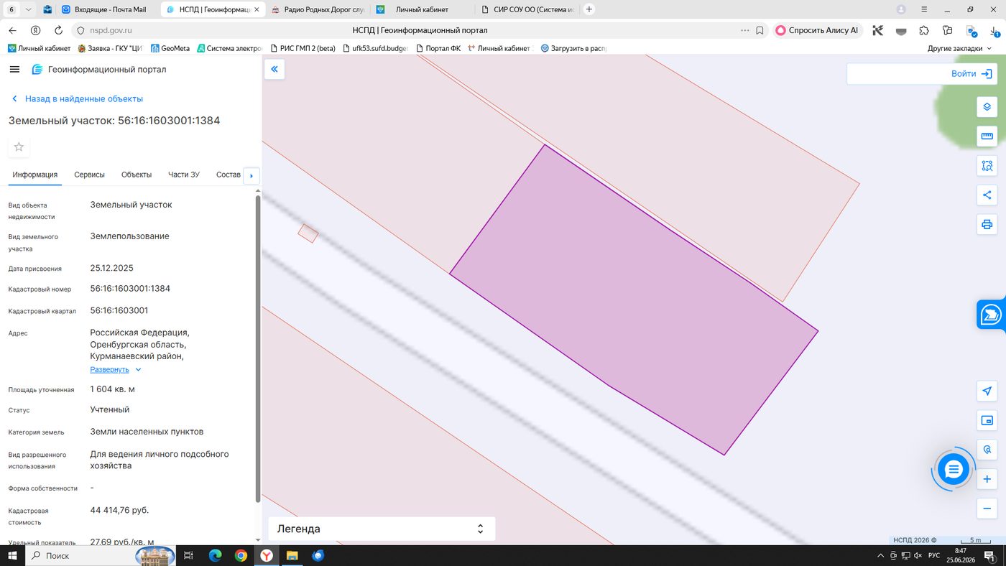Open the Загрузить в распр bookmark
Image resolution: width=1006 pixels, height=566 pixels.
coord(573,48)
